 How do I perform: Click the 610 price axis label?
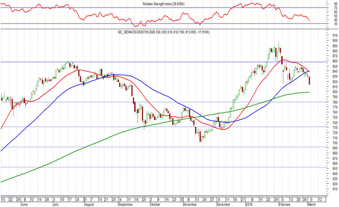pos(335,189)
